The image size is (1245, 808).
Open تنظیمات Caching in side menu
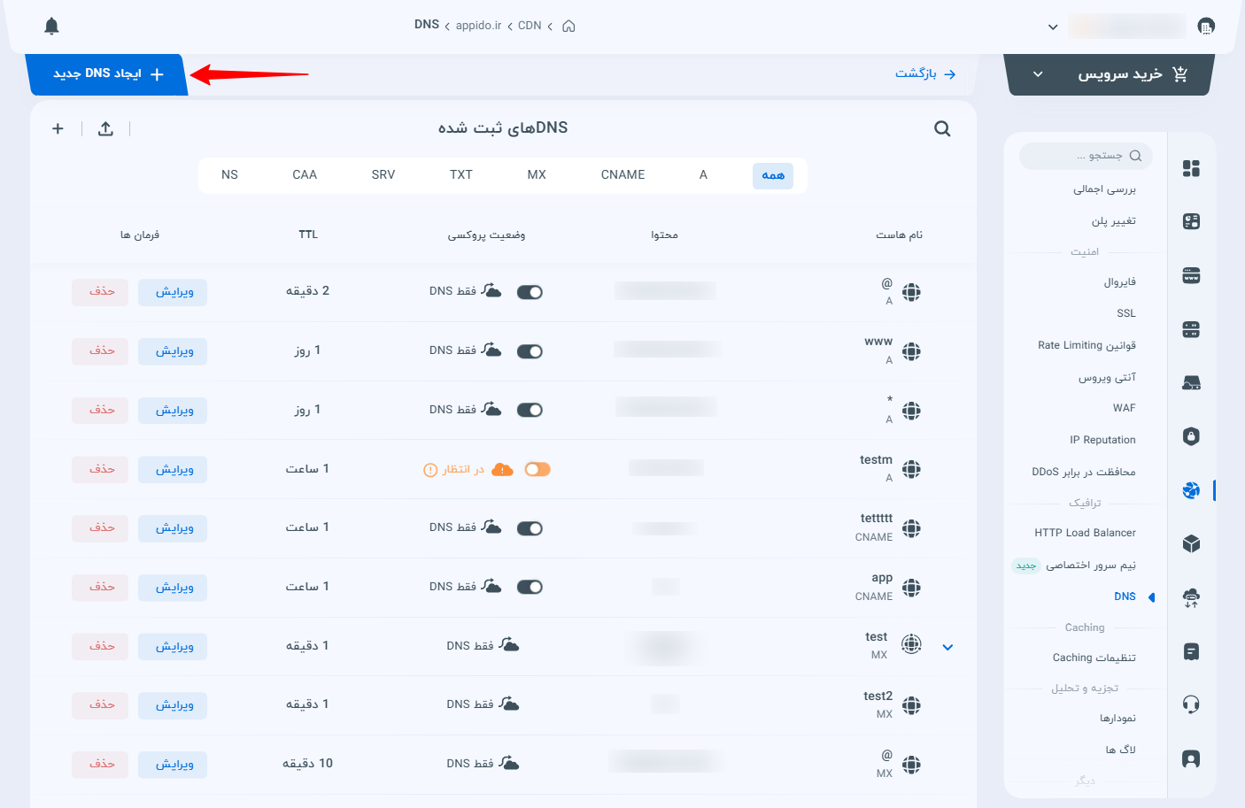(x=1094, y=658)
